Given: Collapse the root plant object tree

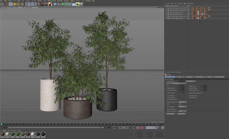Looking at the screenshot, I should 166,6.
